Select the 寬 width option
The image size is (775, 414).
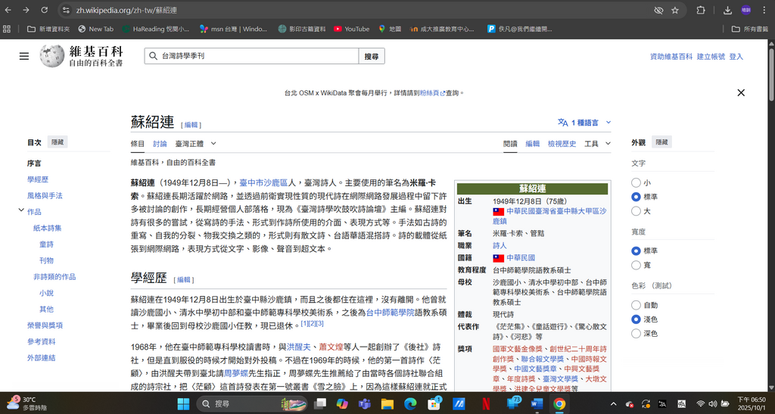coord(636,265)
